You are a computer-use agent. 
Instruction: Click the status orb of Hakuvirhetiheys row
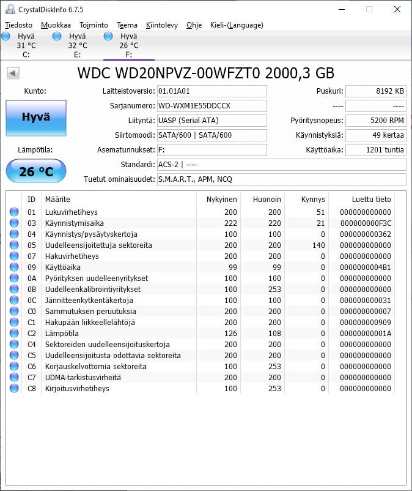(14, 256)
